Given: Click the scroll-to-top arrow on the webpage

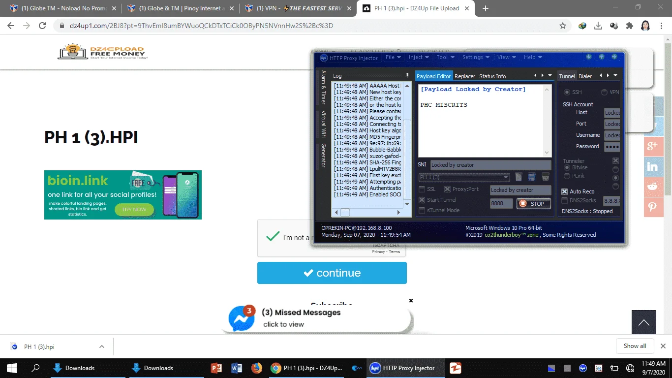Looking at the screenshot, I should pos(644,322).
